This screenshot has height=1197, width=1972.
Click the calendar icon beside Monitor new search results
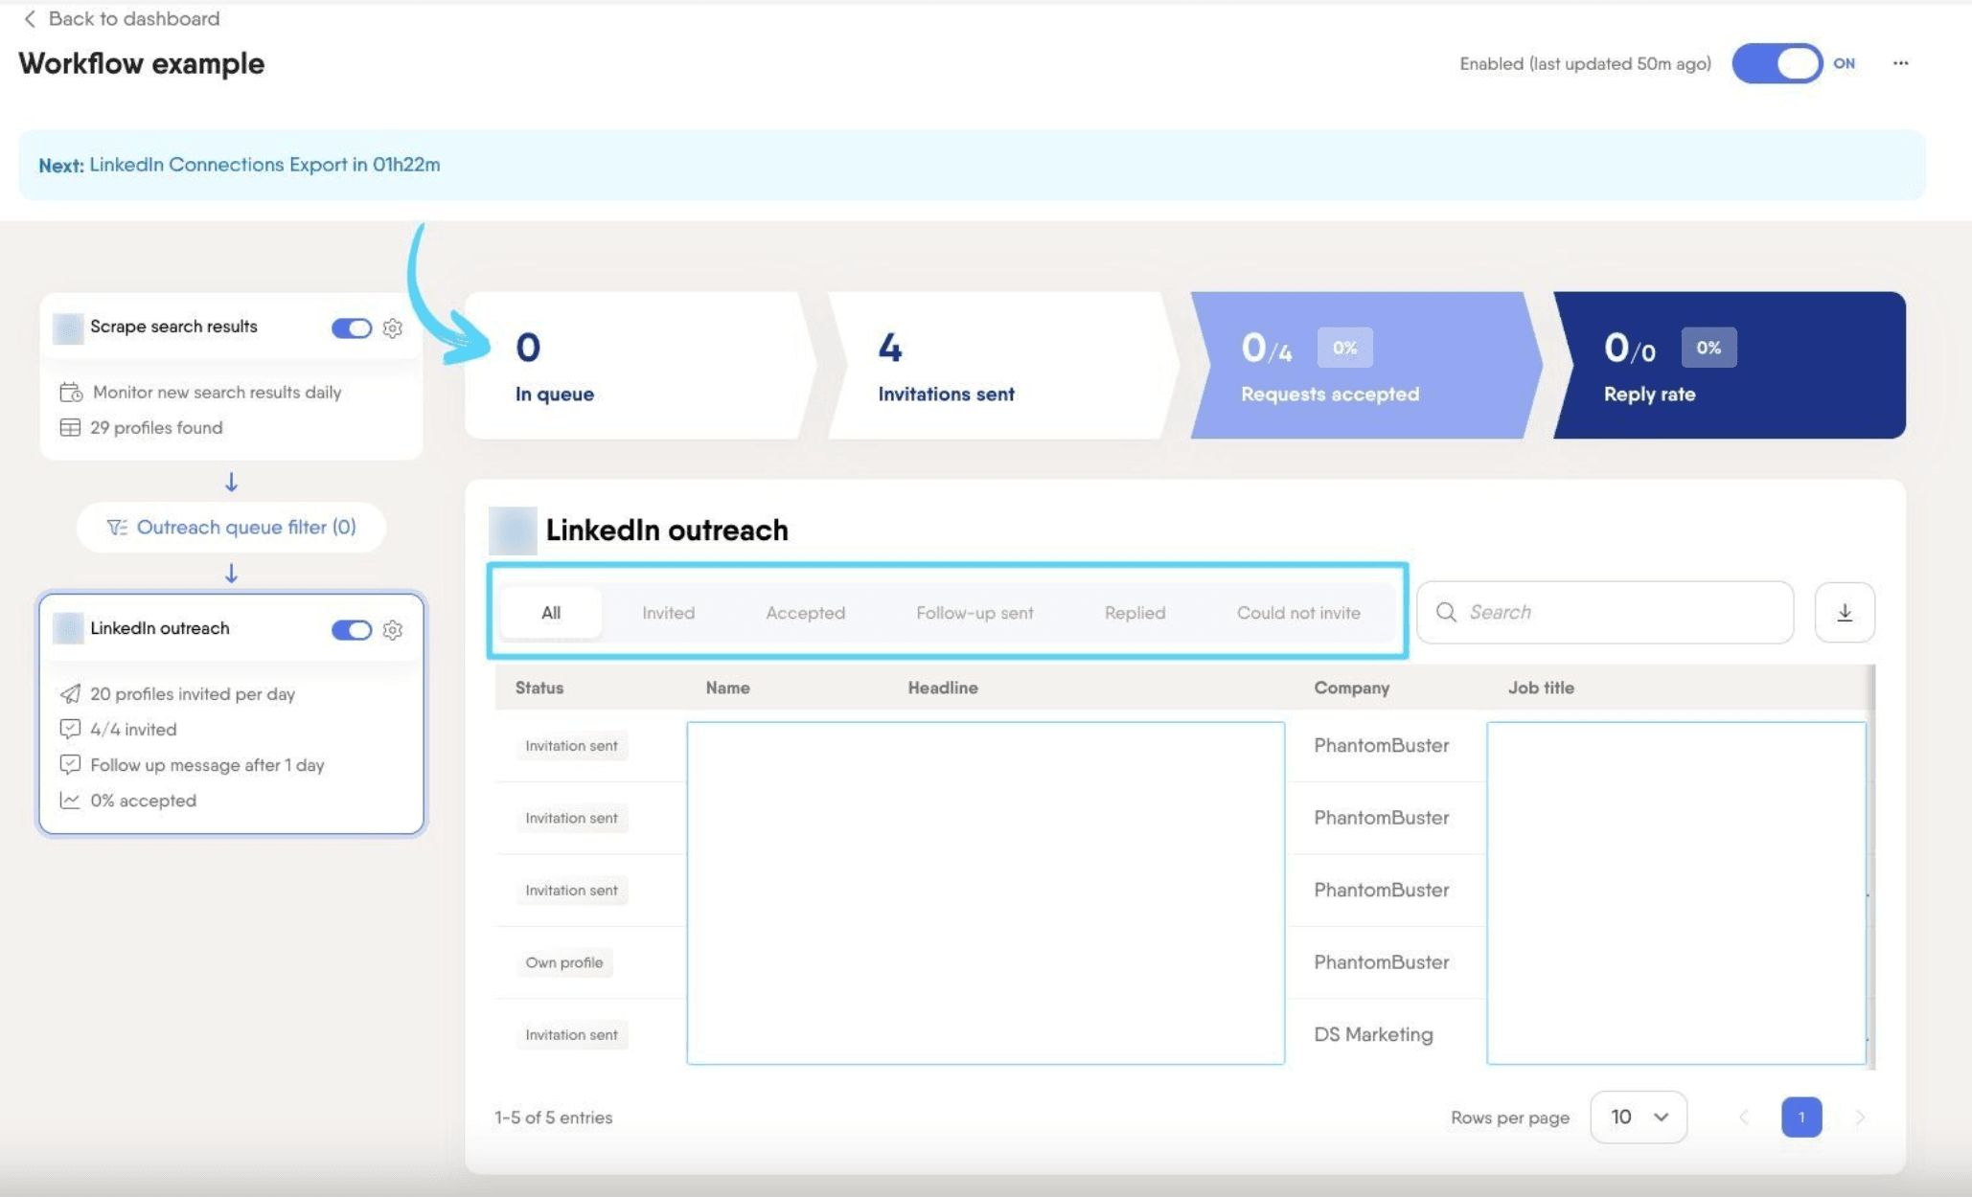click(70, 392)
